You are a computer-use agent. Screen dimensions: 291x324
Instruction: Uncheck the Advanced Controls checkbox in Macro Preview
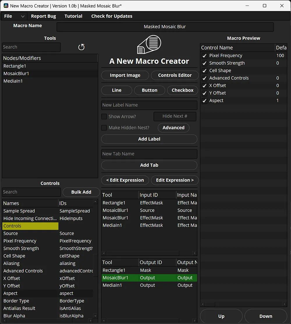pos(205,78)
